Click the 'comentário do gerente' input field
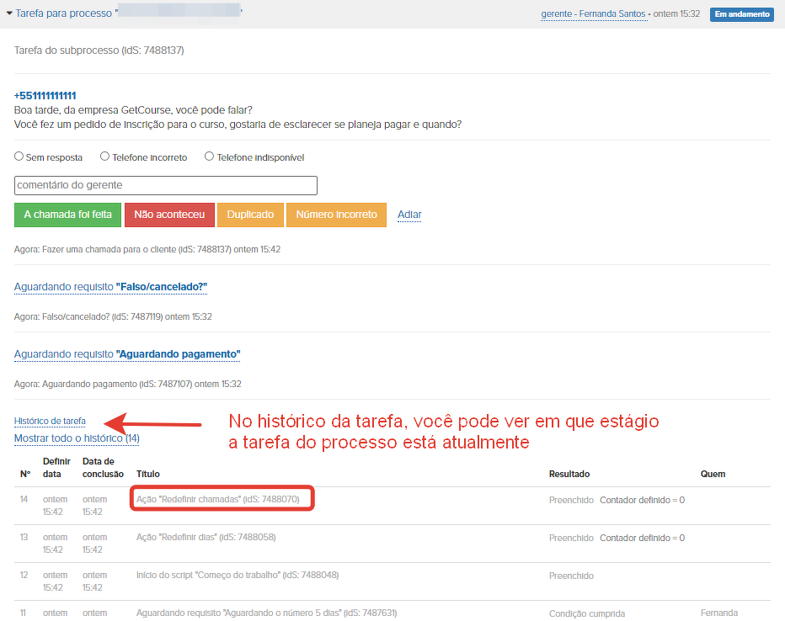This screenshot has width=785, height=621. (166, 185)
